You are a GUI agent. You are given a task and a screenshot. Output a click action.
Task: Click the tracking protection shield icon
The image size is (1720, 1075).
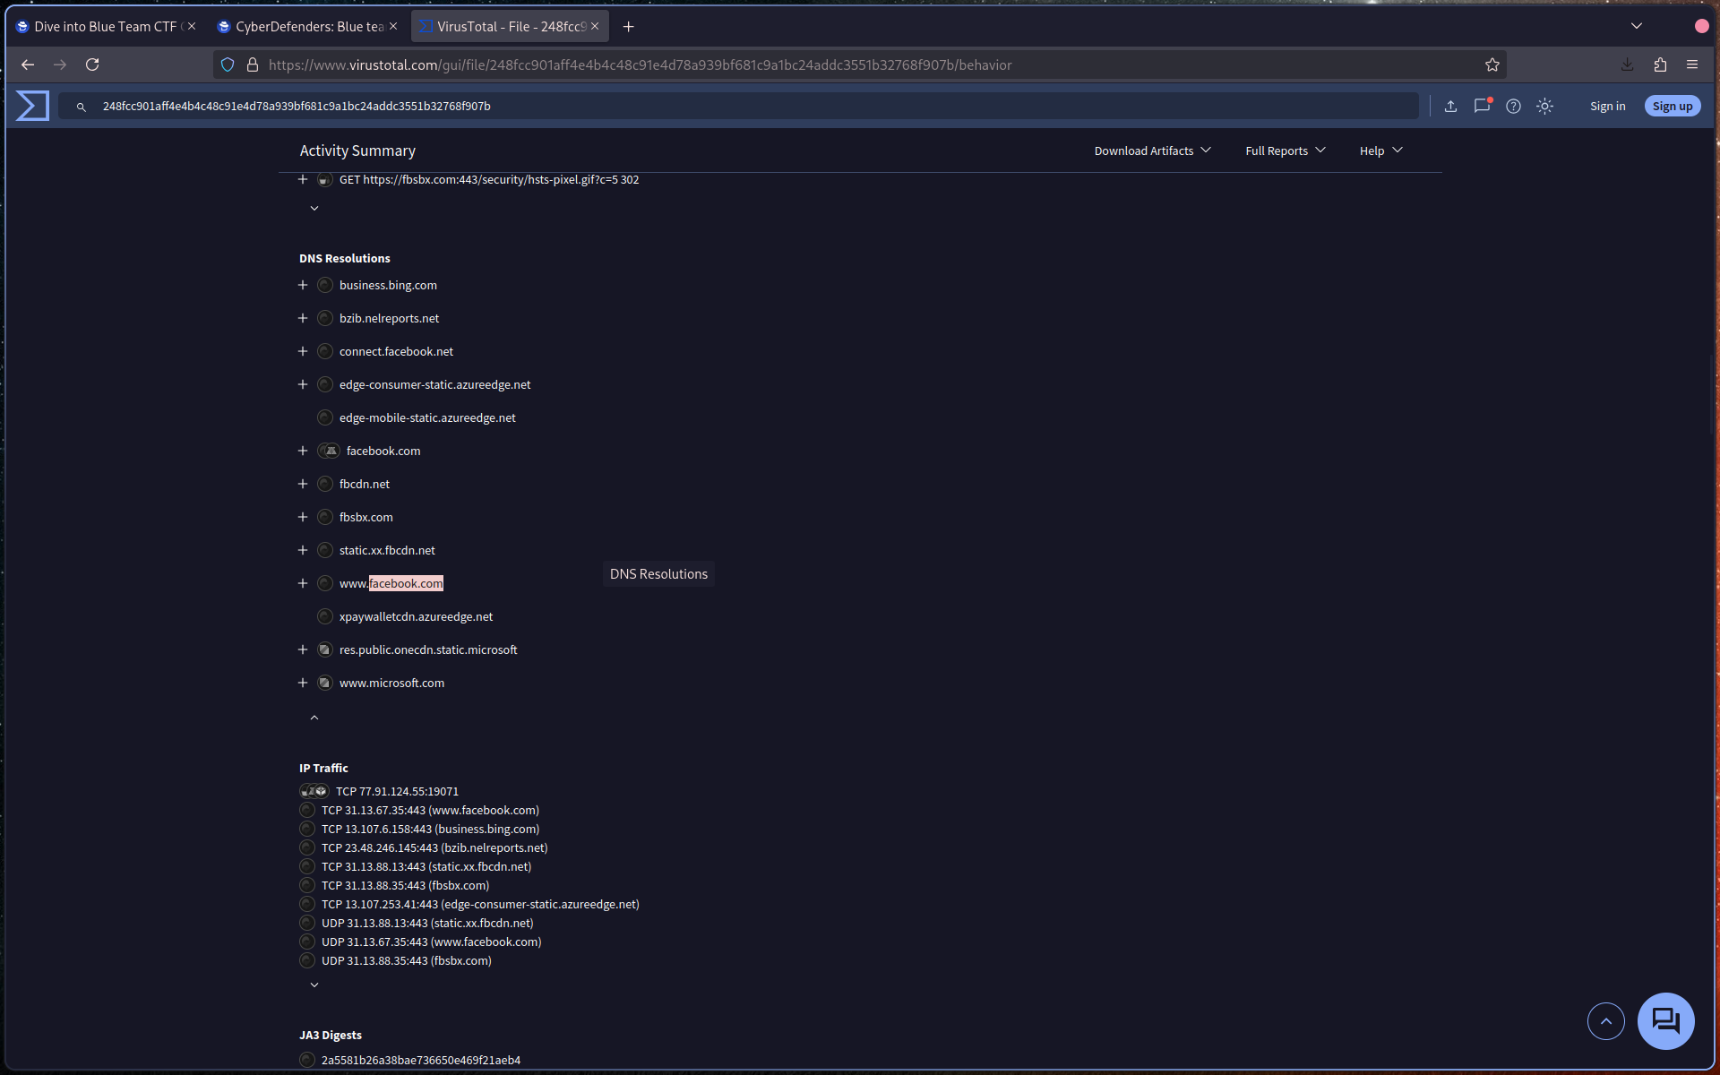228,64
